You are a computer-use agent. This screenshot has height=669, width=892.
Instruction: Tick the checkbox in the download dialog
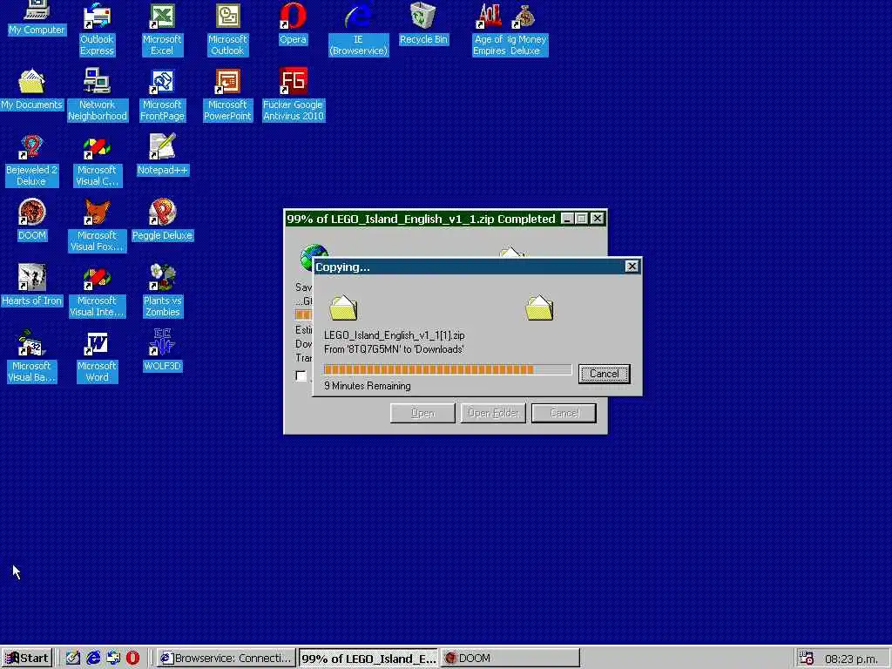301,375
